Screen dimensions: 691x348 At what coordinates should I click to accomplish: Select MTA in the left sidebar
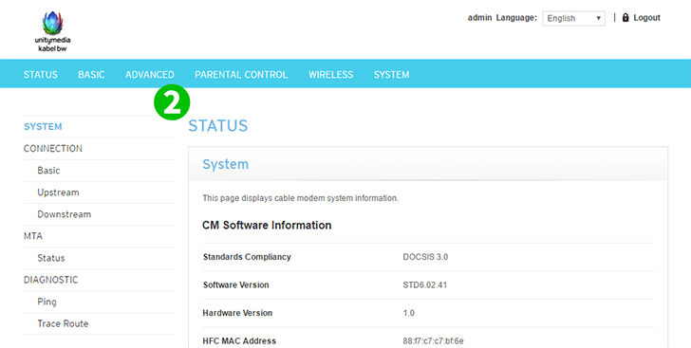[x=33, y=236]
